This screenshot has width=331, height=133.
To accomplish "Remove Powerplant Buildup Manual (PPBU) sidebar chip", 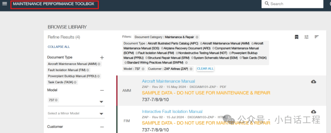I will [x=99, y=76].
